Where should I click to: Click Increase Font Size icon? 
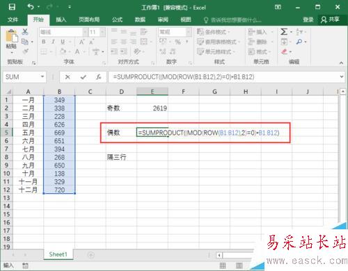[81, 42]
